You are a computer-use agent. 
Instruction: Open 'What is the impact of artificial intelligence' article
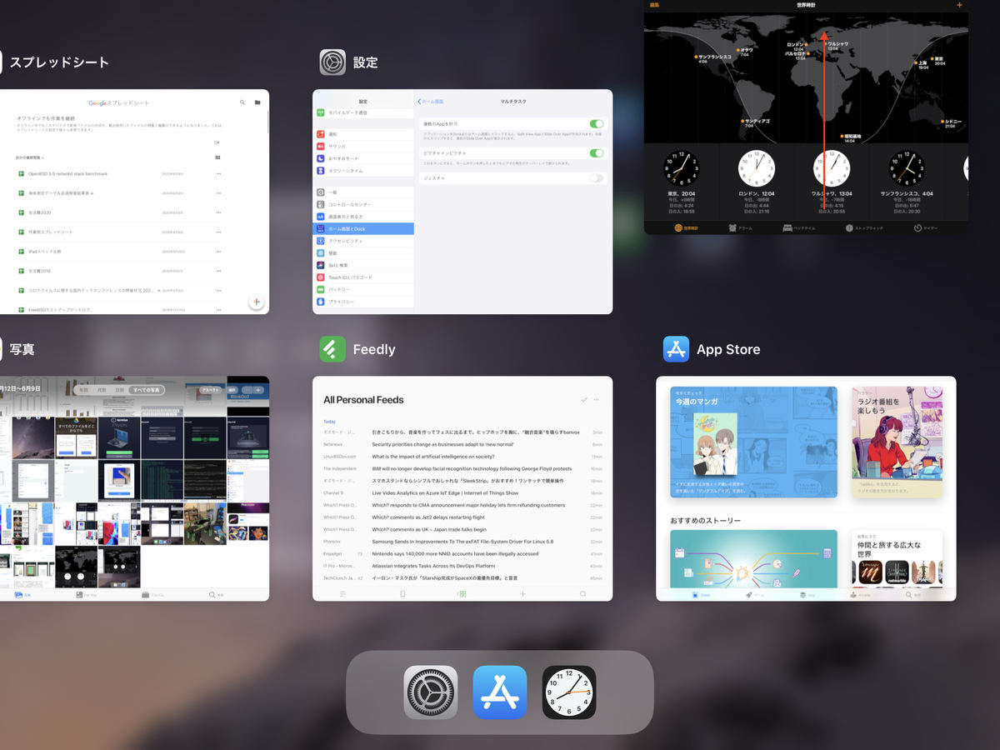coord(433,457)
